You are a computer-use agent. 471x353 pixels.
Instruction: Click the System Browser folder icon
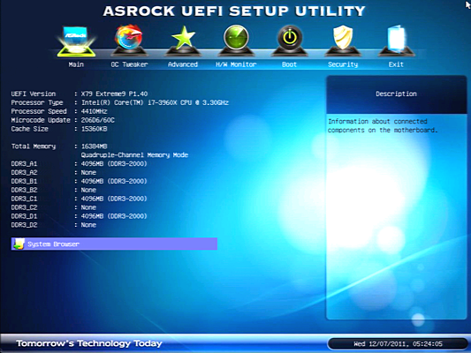click(19, 244)
